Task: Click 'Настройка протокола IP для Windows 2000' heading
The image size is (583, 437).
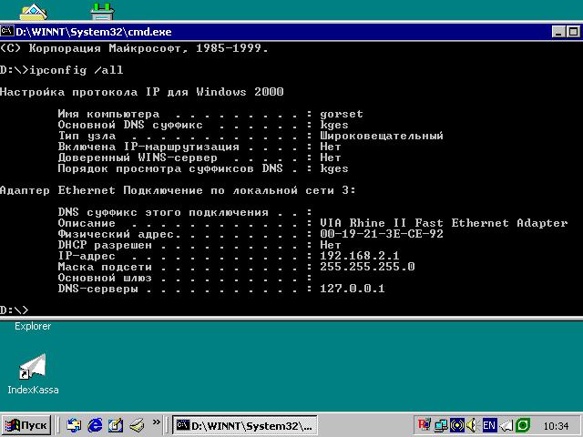Action: [x=142, y=92]
